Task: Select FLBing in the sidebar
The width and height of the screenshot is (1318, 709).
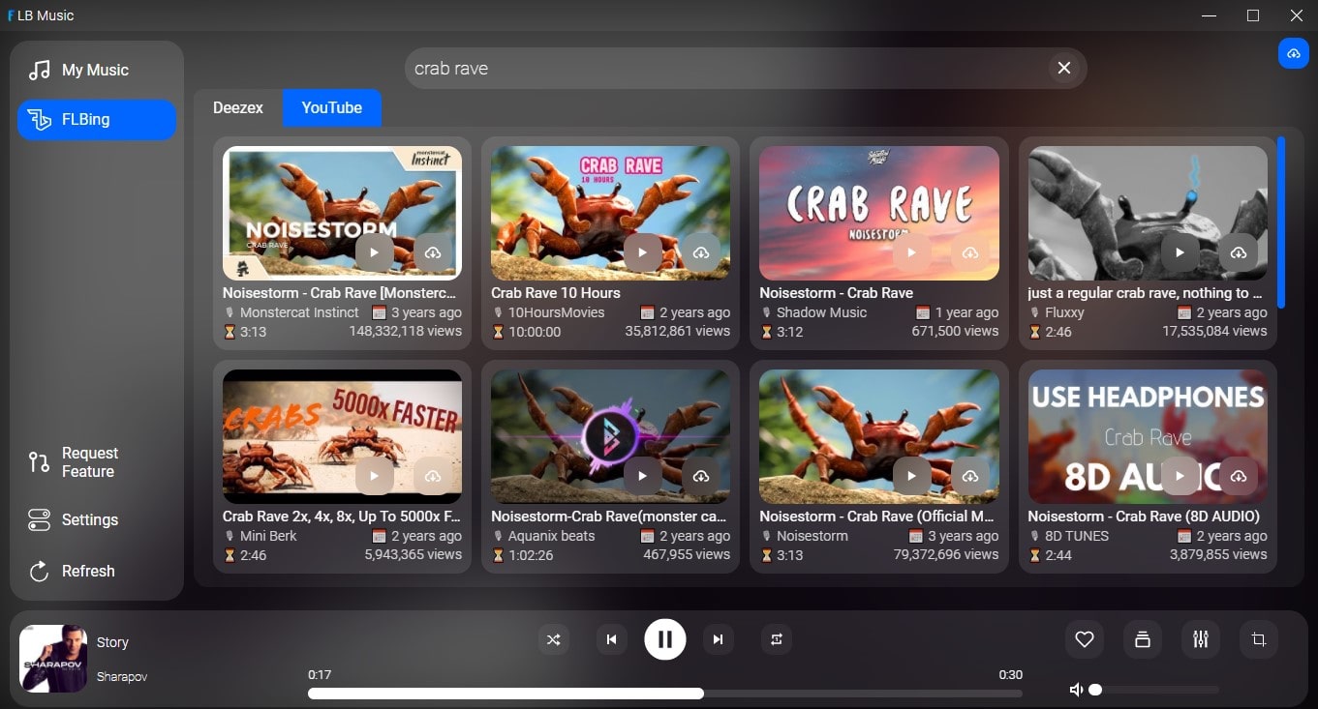Action: [x=97, y=120]
